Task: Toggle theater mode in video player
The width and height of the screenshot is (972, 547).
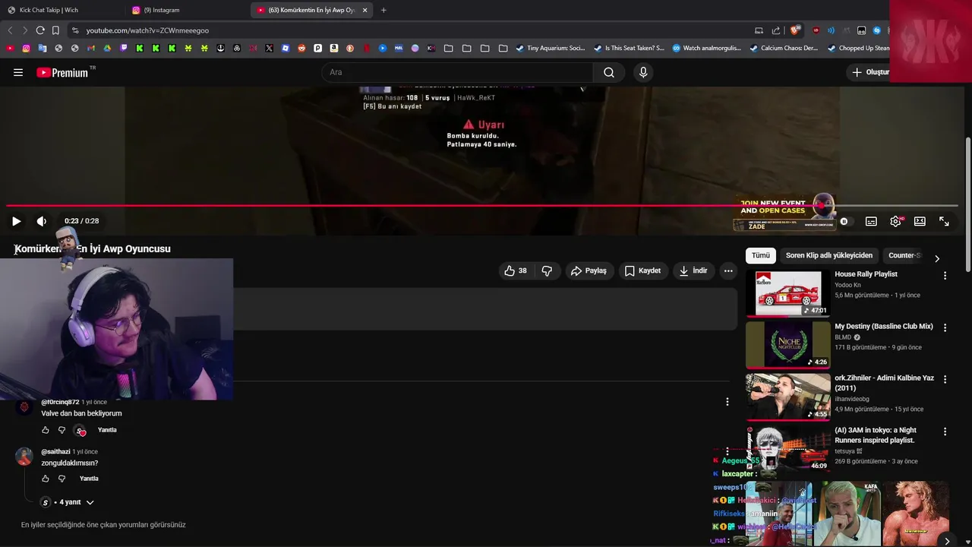Action: pos(920,221)
